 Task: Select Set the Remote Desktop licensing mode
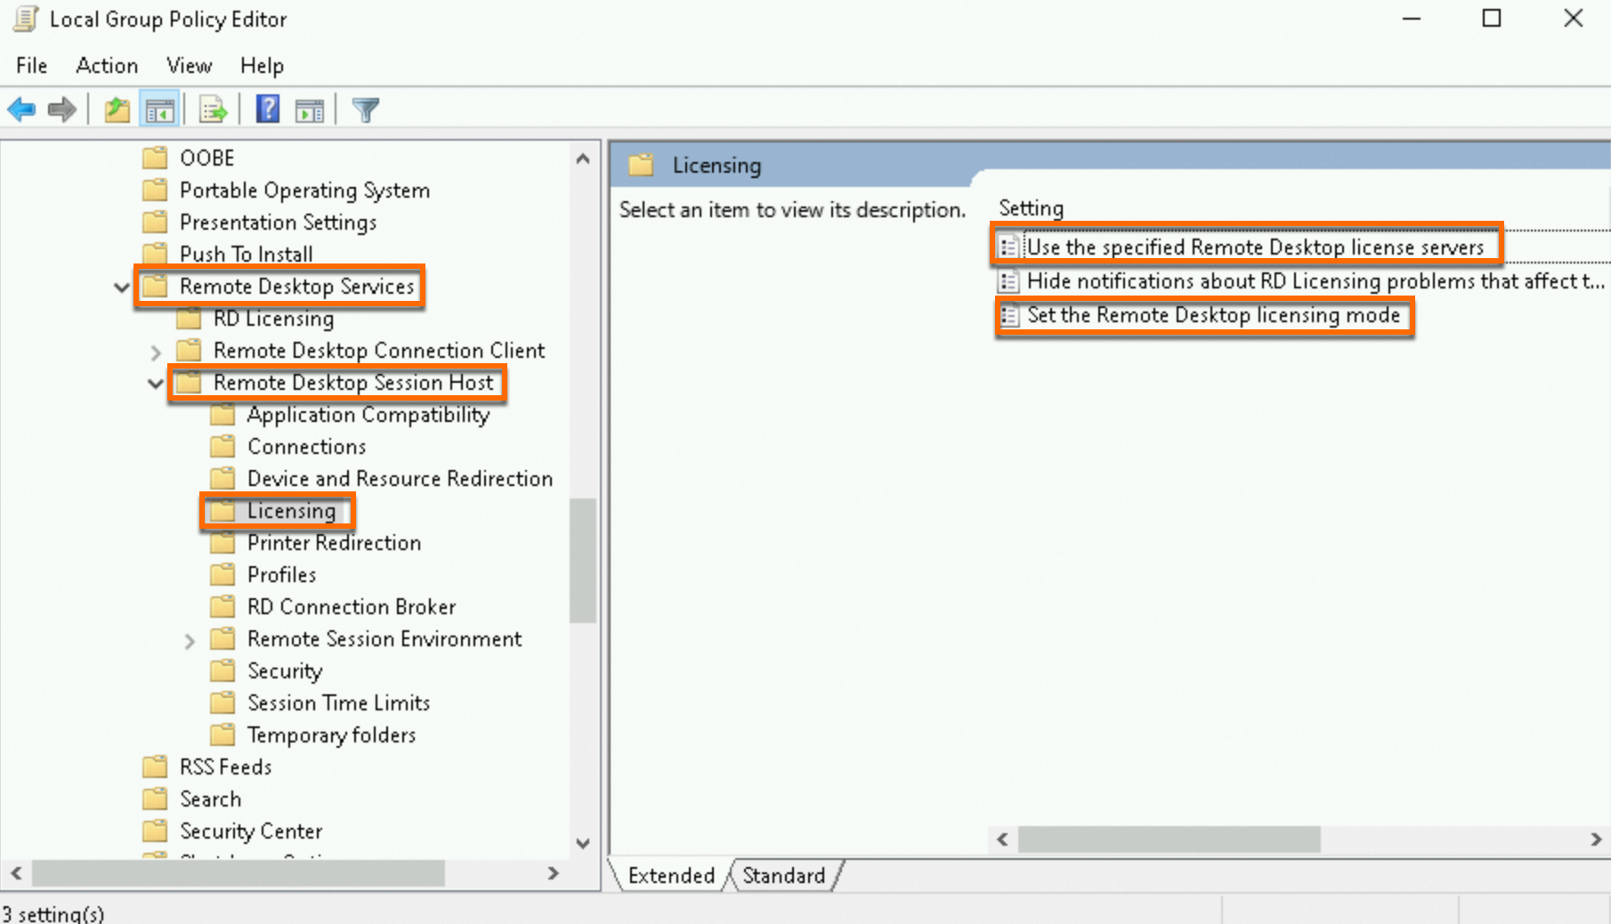click(x=1213, y=315)
